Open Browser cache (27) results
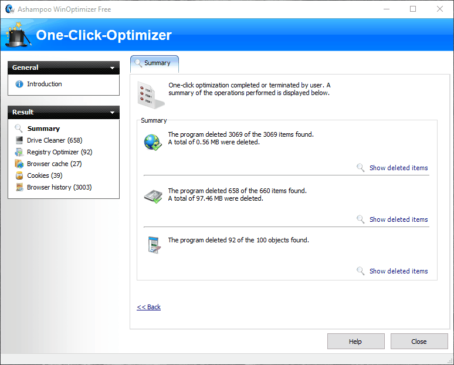The image size is (454, 365). (x=54, y=164)
